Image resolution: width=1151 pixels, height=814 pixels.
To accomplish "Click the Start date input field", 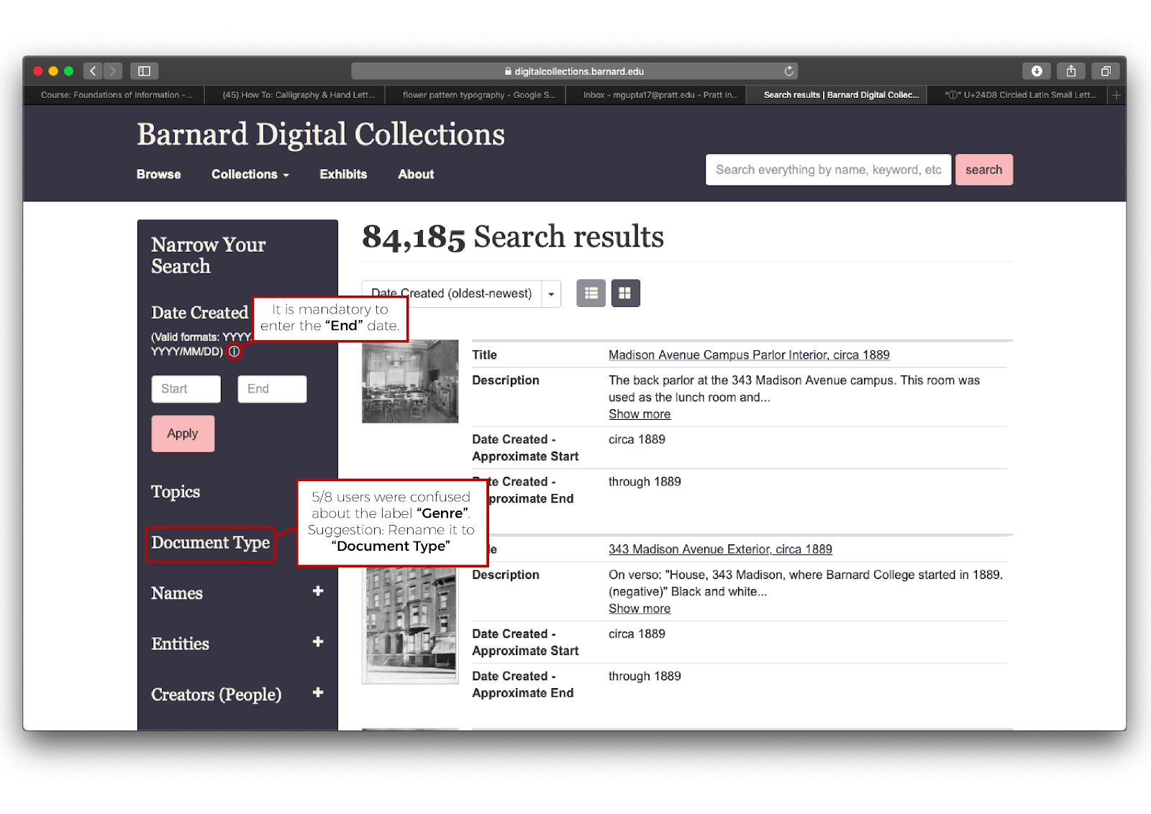I will coord(186,389).
